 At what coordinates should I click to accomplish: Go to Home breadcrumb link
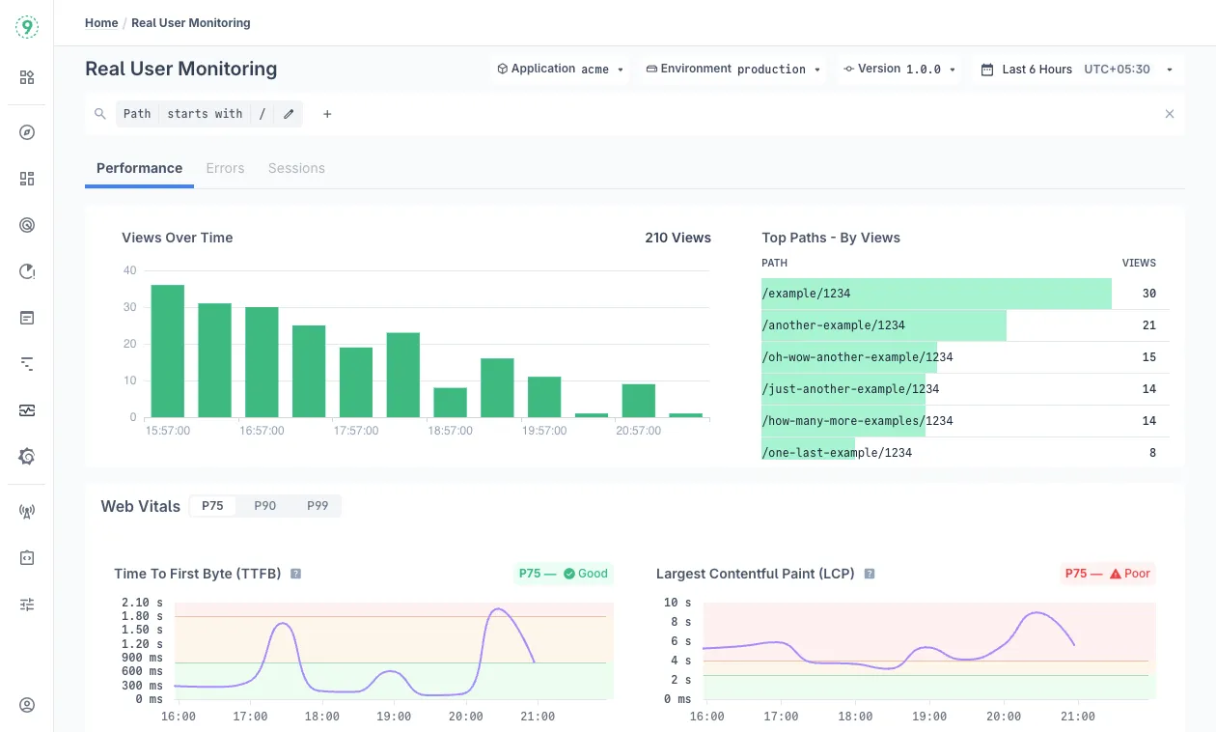[x=101, y=23]
